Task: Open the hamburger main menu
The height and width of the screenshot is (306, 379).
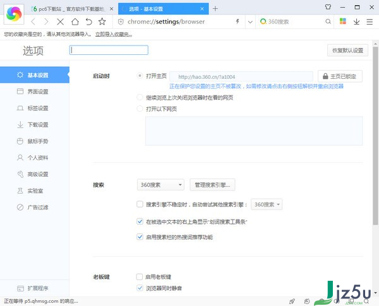Action: (x=370, y=21)
